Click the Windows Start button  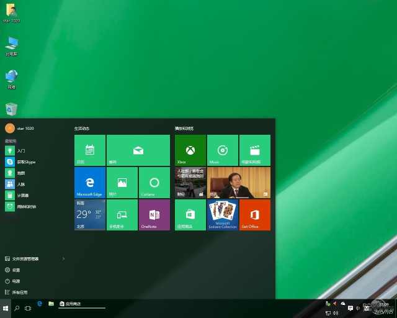(6, 308)
